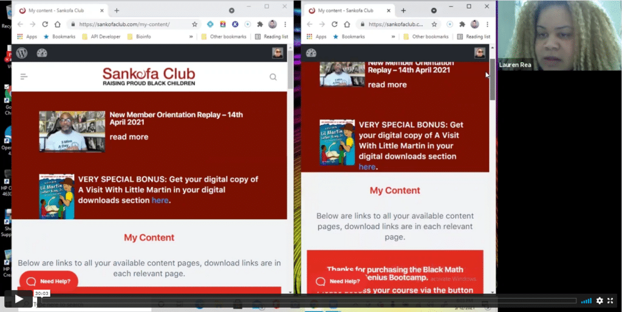The image size is (622, 312).
Task: Open dashboard gauge icon in left admin bar
Action: pyautogui.click(x=42, y=53)
